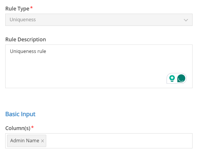The width and height of the screenshot is (199, 151).
Task: Place cursor after the 'Uniqueness rule' text
Action: pos(46,51)
